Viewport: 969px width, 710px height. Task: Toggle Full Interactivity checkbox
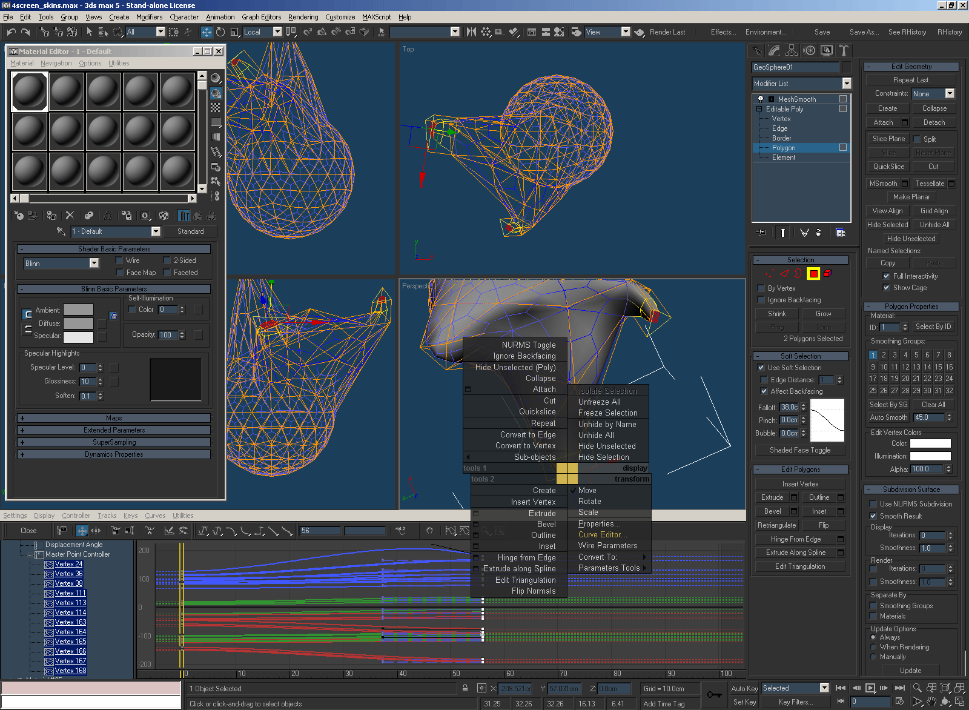click(887, 276)
